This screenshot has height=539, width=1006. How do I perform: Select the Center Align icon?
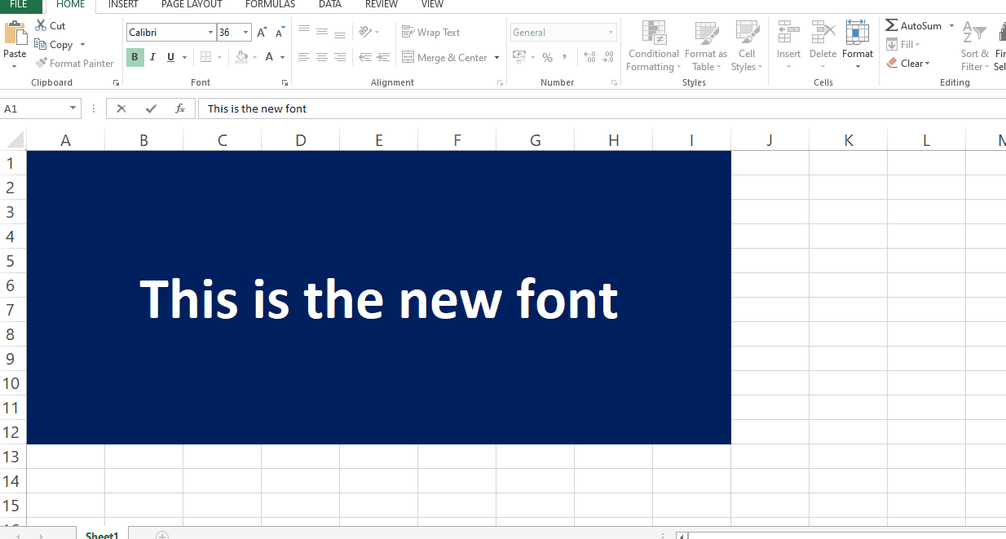tap(321, 57)
